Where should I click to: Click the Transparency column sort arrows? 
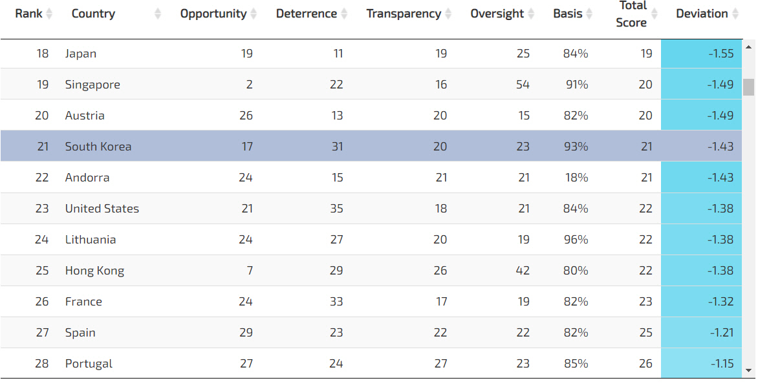point(448,14)
